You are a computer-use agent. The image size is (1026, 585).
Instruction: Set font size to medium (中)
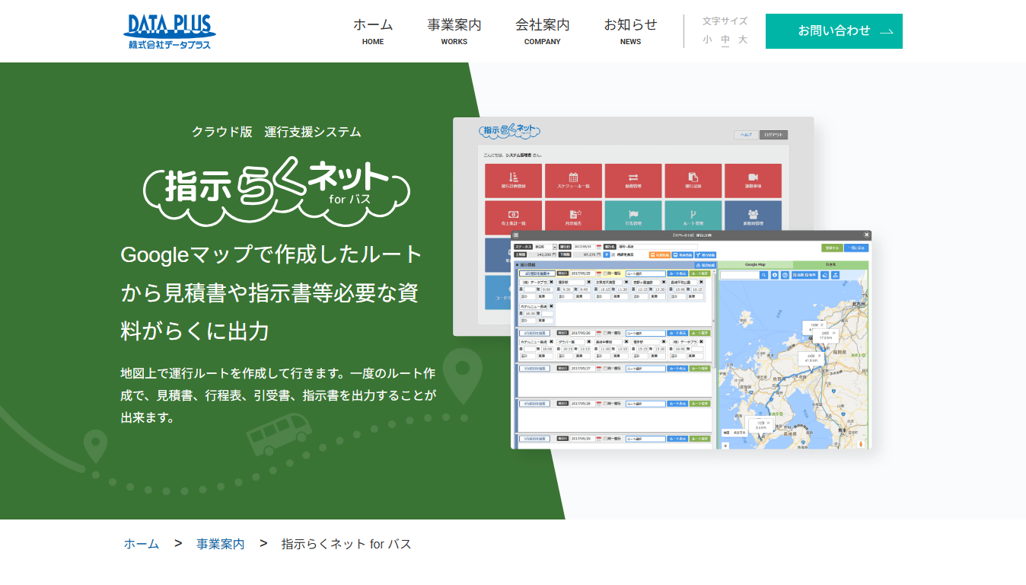(x=725, y=40)
